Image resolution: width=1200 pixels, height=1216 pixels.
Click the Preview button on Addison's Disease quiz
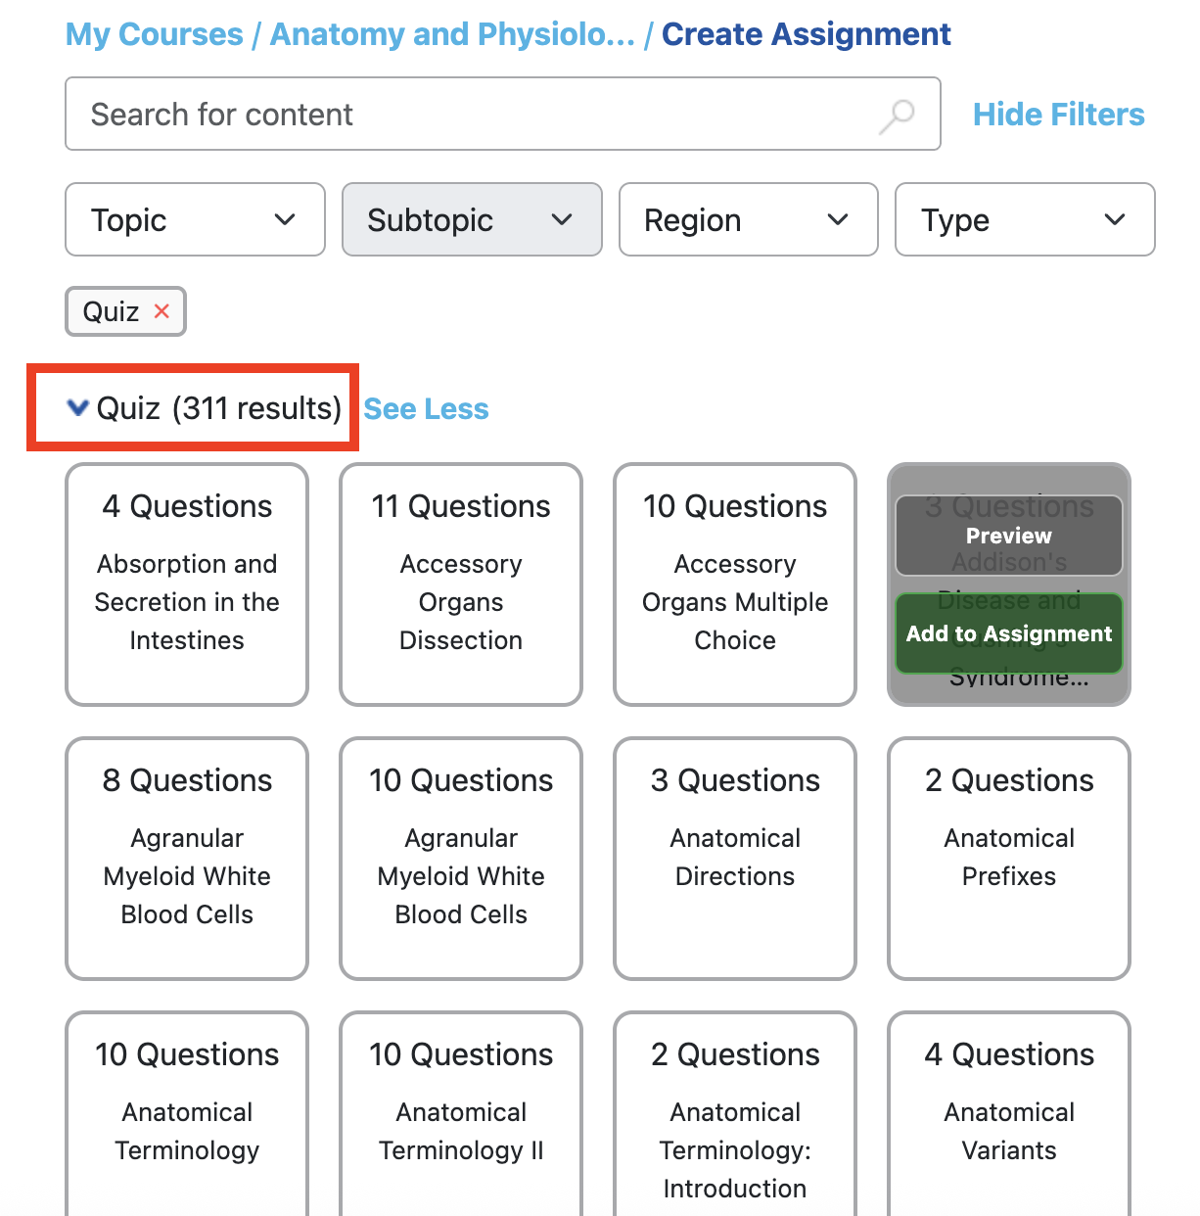click(x=1008, y=536)
